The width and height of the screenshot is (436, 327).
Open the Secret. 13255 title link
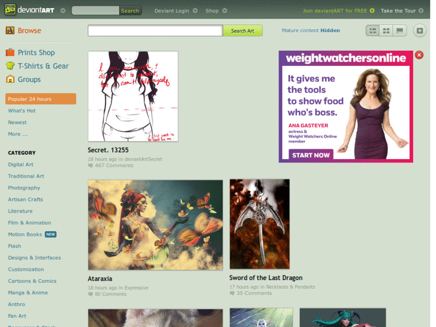pos(108,150)
